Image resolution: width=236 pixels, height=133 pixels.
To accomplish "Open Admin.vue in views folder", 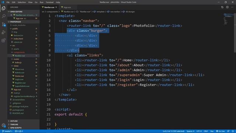I will coord(20,73).
